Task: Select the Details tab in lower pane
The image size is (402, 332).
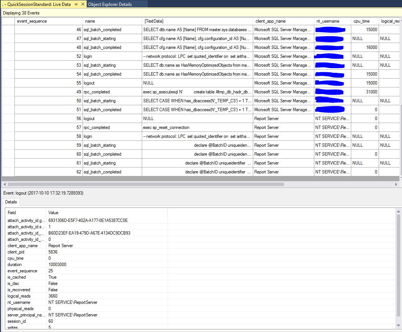Action: click(11, 202)
